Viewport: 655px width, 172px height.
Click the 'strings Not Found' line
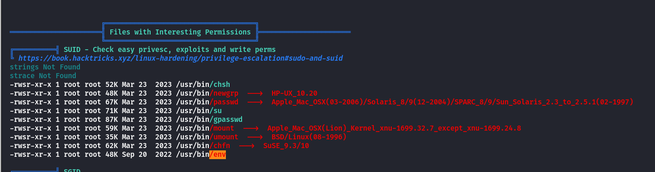[x=45, y=67]
